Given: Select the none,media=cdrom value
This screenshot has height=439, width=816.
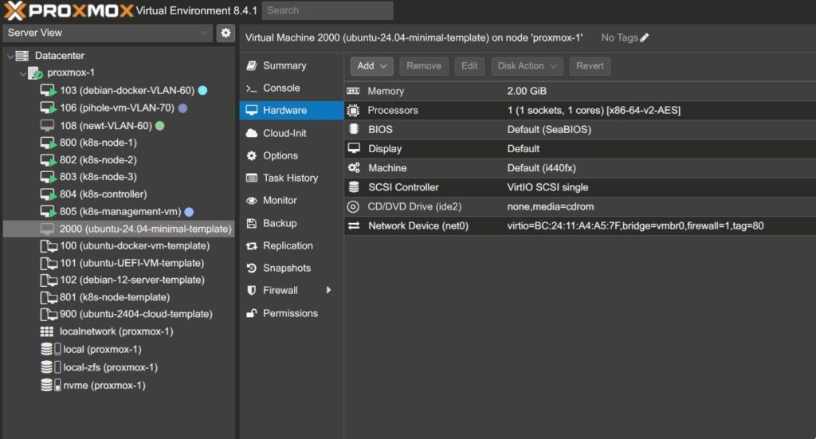Looking at the screenshot, I should point(551,206).
